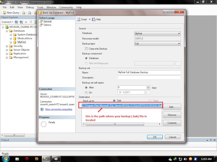Click the filter icon in Object Explorer toolbar
This screenshot has height=162, width=217.
(31, 22)
